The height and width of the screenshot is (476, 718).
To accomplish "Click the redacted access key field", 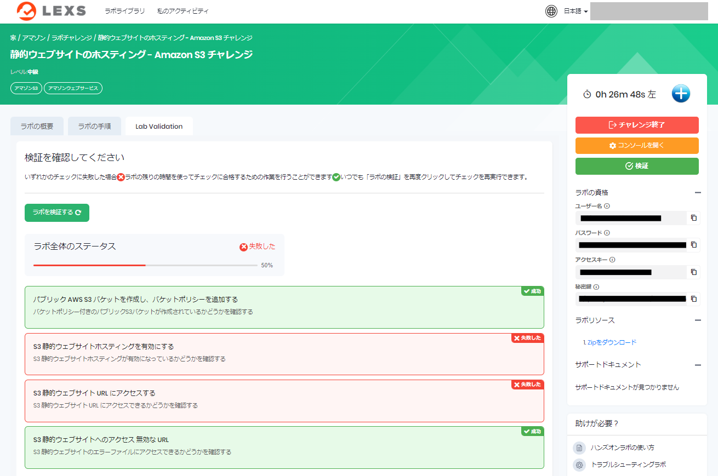I will (631, 272).
